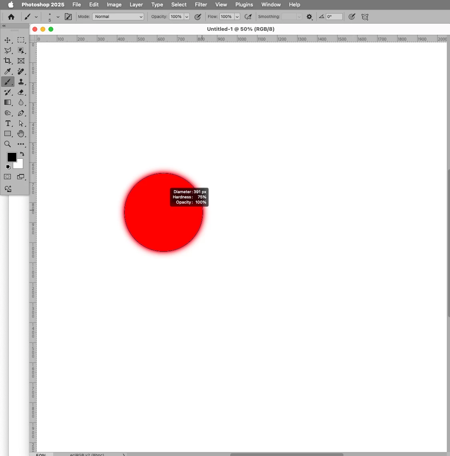Toggle pressure for opacity button
The image size is (450, 456).
pyautogui.click(x=198, y=17)
